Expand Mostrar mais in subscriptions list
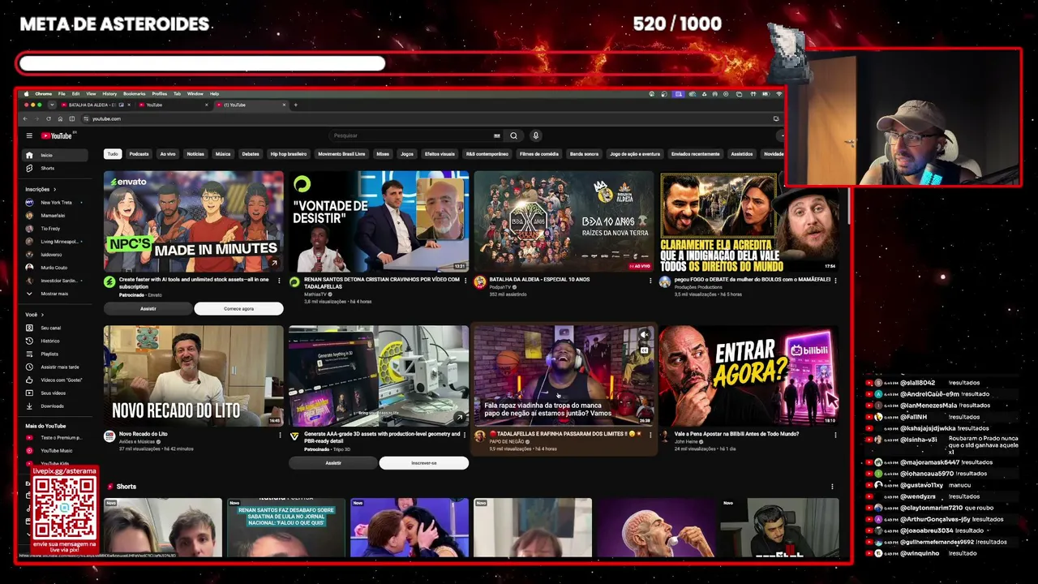This screenshot has height=584, width=1038. tap(54, 294)
